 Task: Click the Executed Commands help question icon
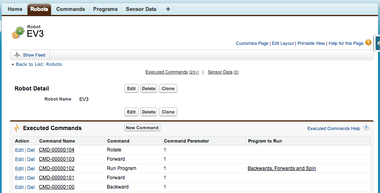[x=366, y=128]
